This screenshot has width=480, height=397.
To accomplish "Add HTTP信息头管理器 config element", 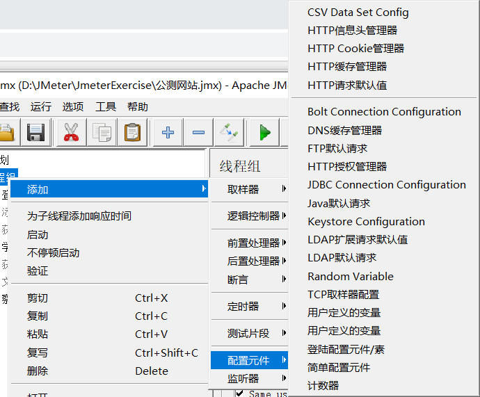I will tap(384, 31).
